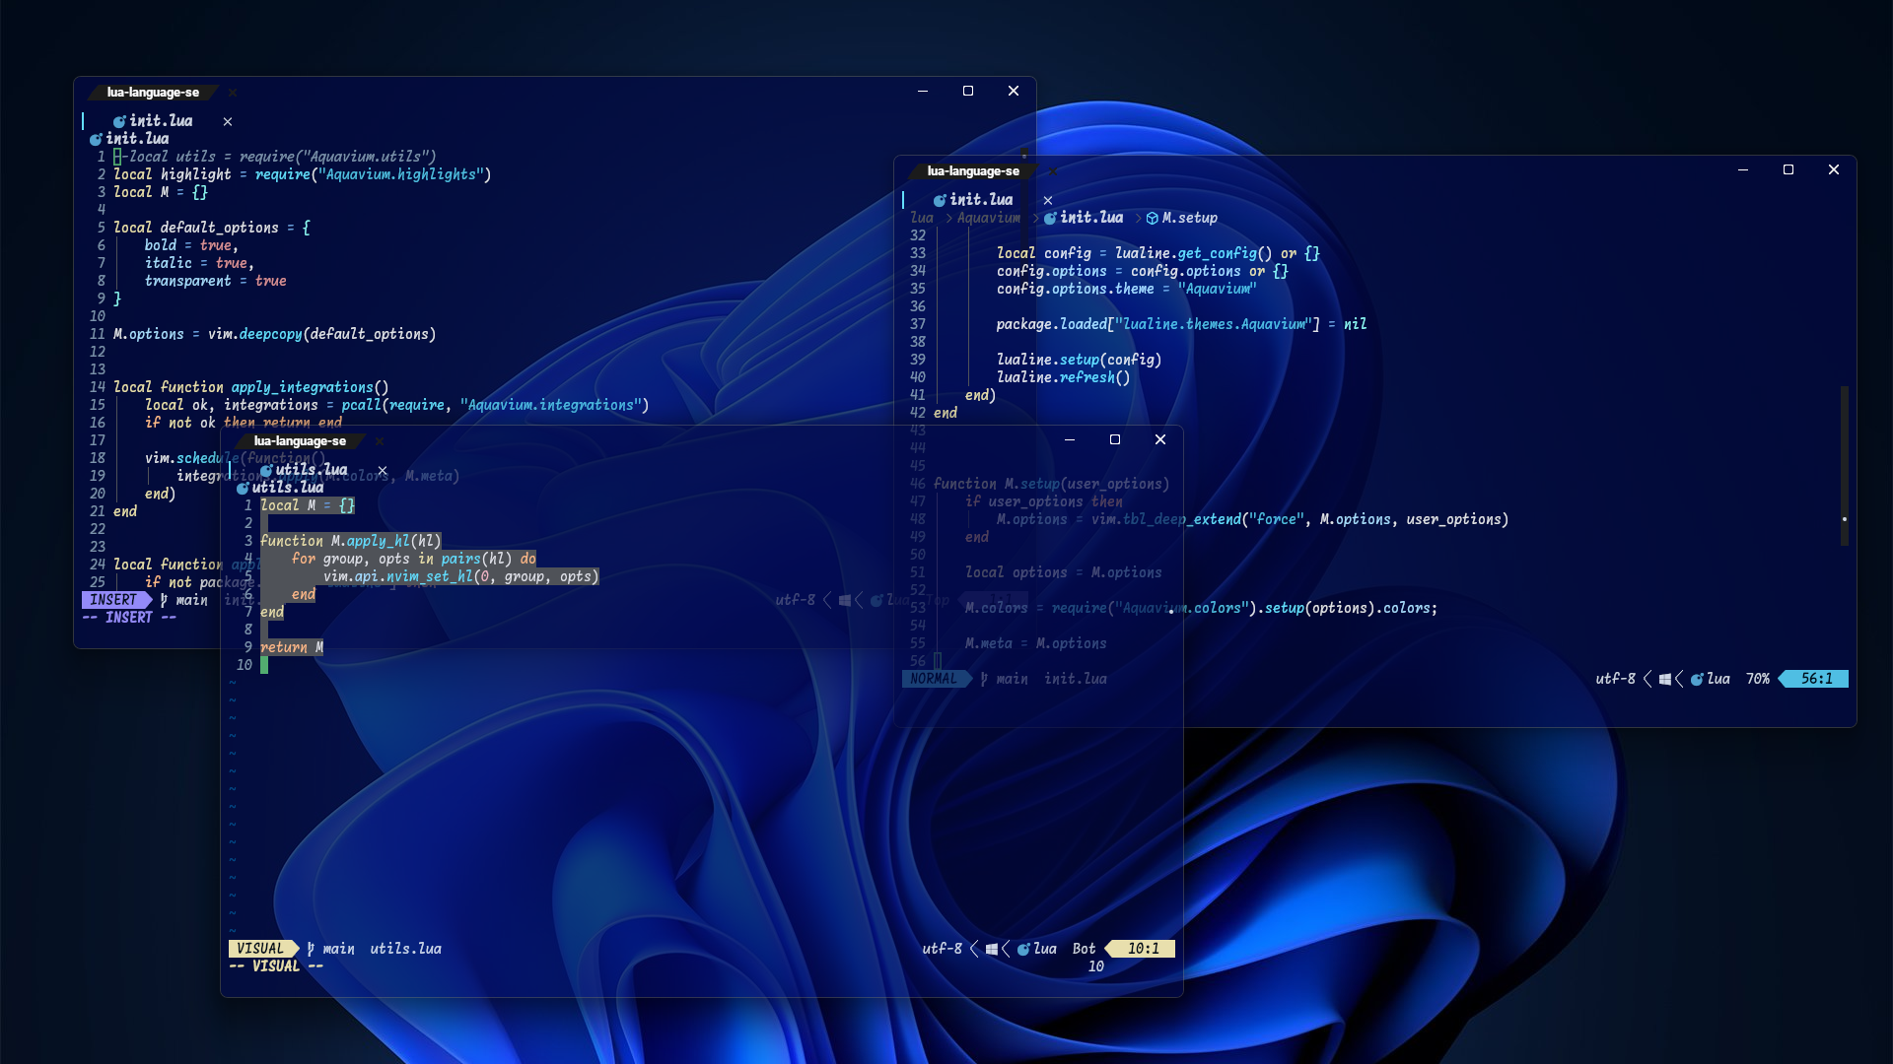Click the Aquavium breadcrumb segment in the right window
This screenshot has width=1893, height=1064.
pos(989,218)
